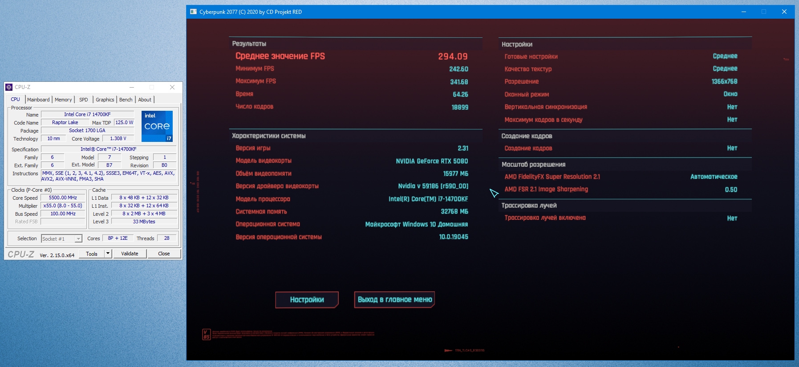Click the Tools button in CPU-Z
Screen dimensions: 799x367
(x=92, y=254)
